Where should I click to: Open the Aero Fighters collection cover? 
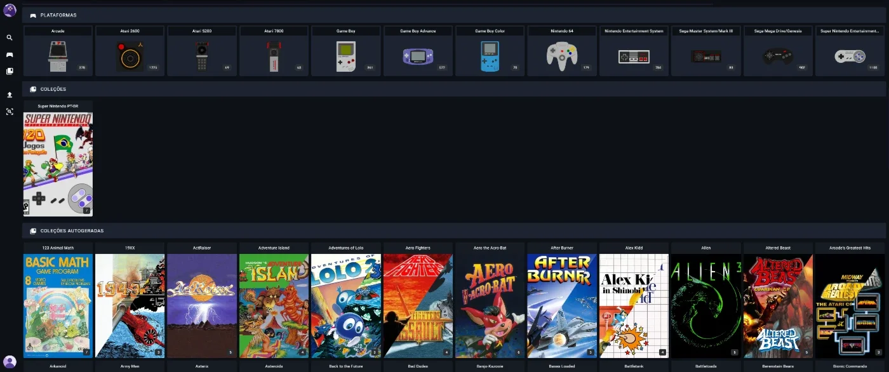click(418, 306)
